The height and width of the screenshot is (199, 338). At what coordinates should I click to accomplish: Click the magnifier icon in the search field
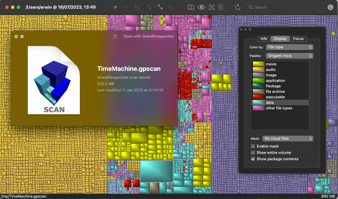point(251,7)
